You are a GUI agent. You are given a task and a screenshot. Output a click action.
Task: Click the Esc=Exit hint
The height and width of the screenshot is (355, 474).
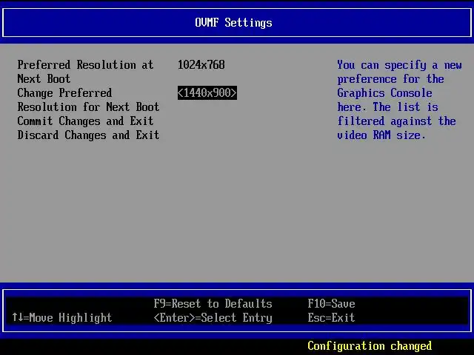pyautogui.click(x=331, y=317)
